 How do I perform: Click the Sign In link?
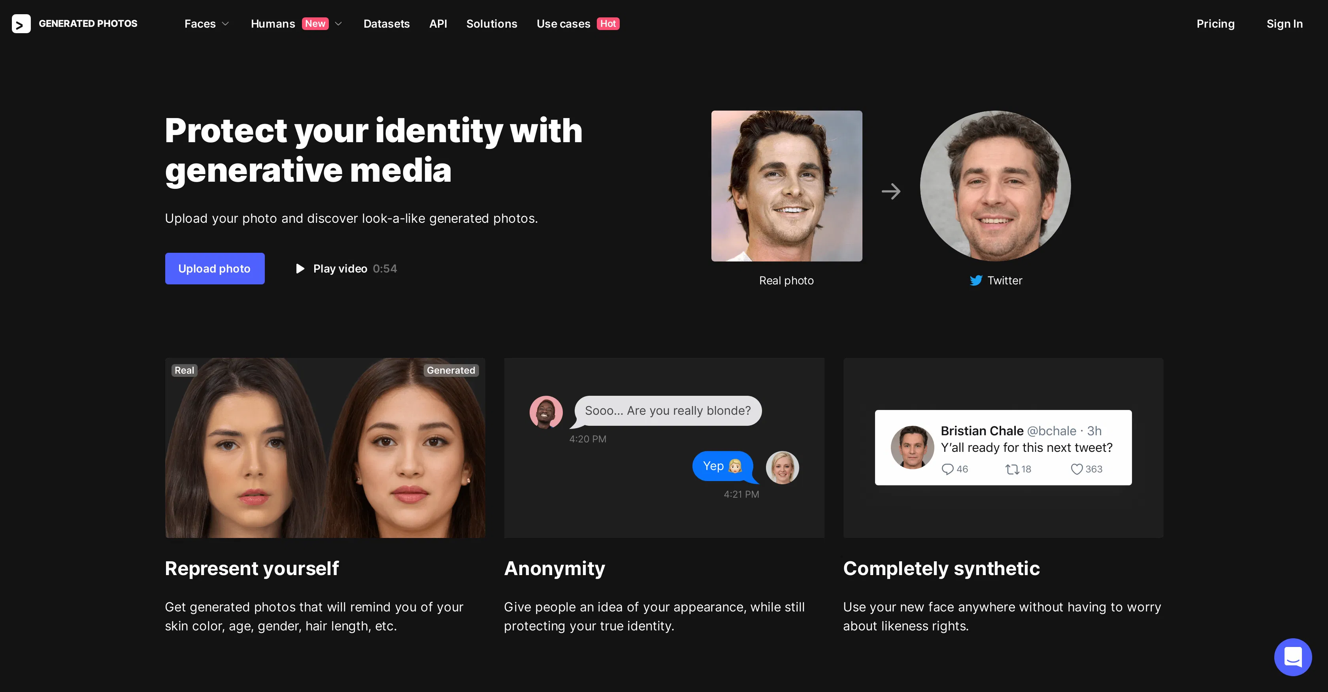(x=1285, y=24)
